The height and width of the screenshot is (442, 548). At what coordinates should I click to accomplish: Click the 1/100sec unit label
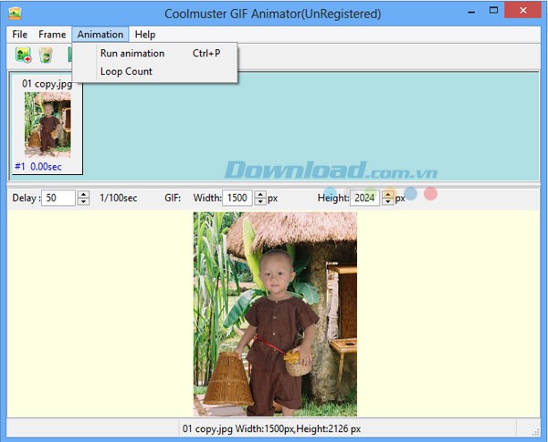119,198
